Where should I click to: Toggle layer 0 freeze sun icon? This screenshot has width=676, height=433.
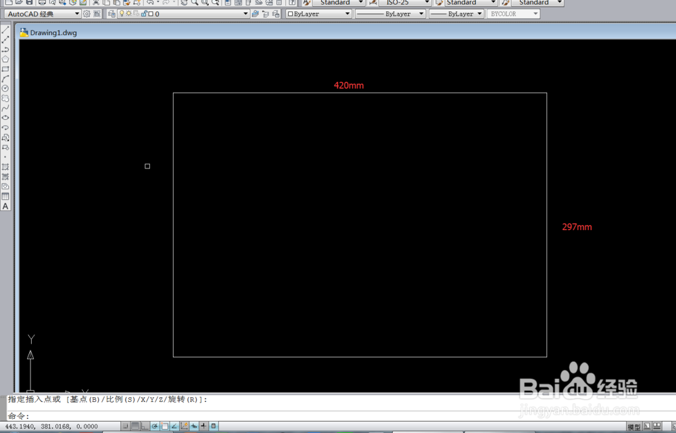tap(128, 14)
